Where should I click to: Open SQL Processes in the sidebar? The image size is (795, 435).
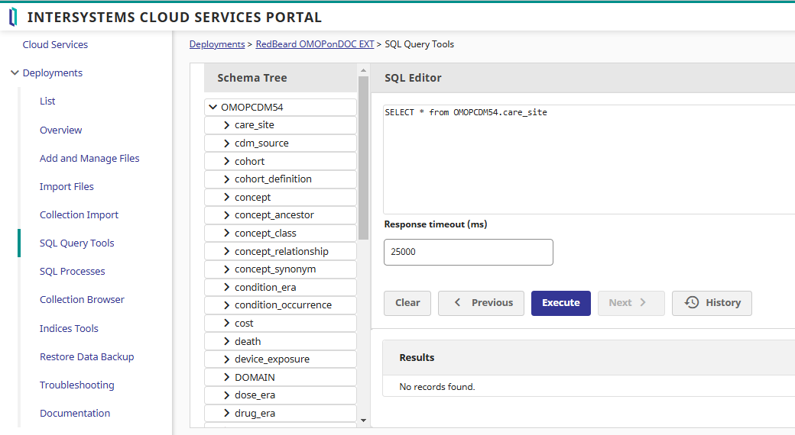72,272
